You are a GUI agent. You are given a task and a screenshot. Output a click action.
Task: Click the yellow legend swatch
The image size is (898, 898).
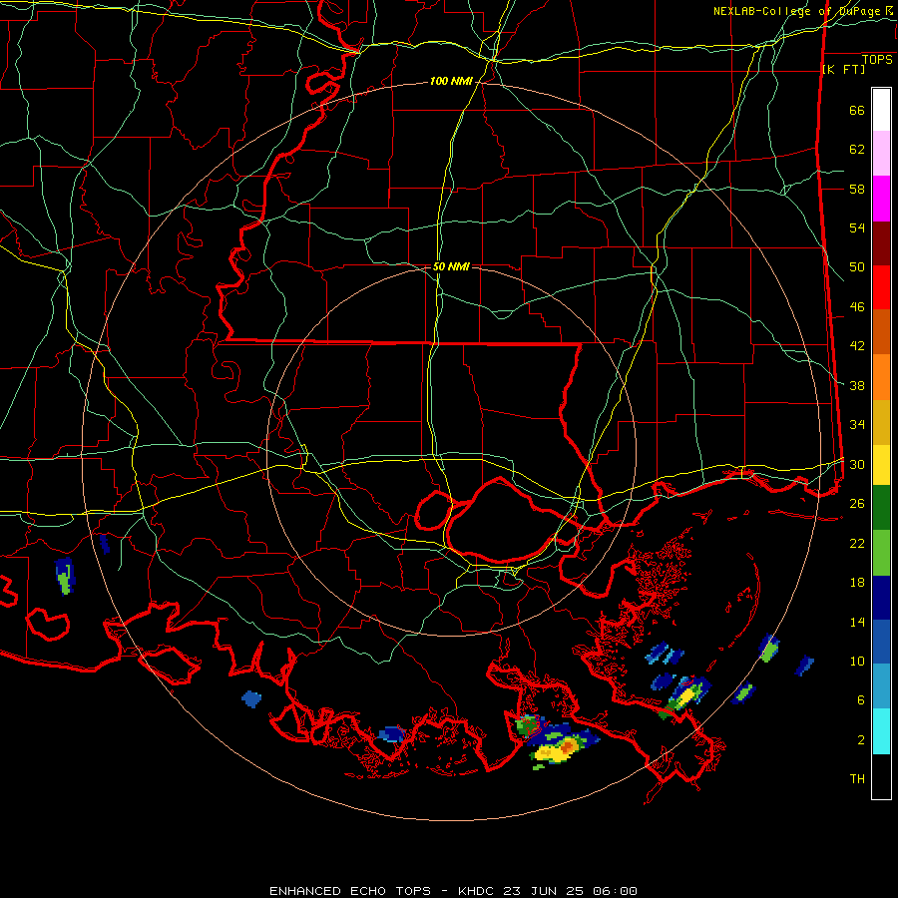[x=881, y=465]
